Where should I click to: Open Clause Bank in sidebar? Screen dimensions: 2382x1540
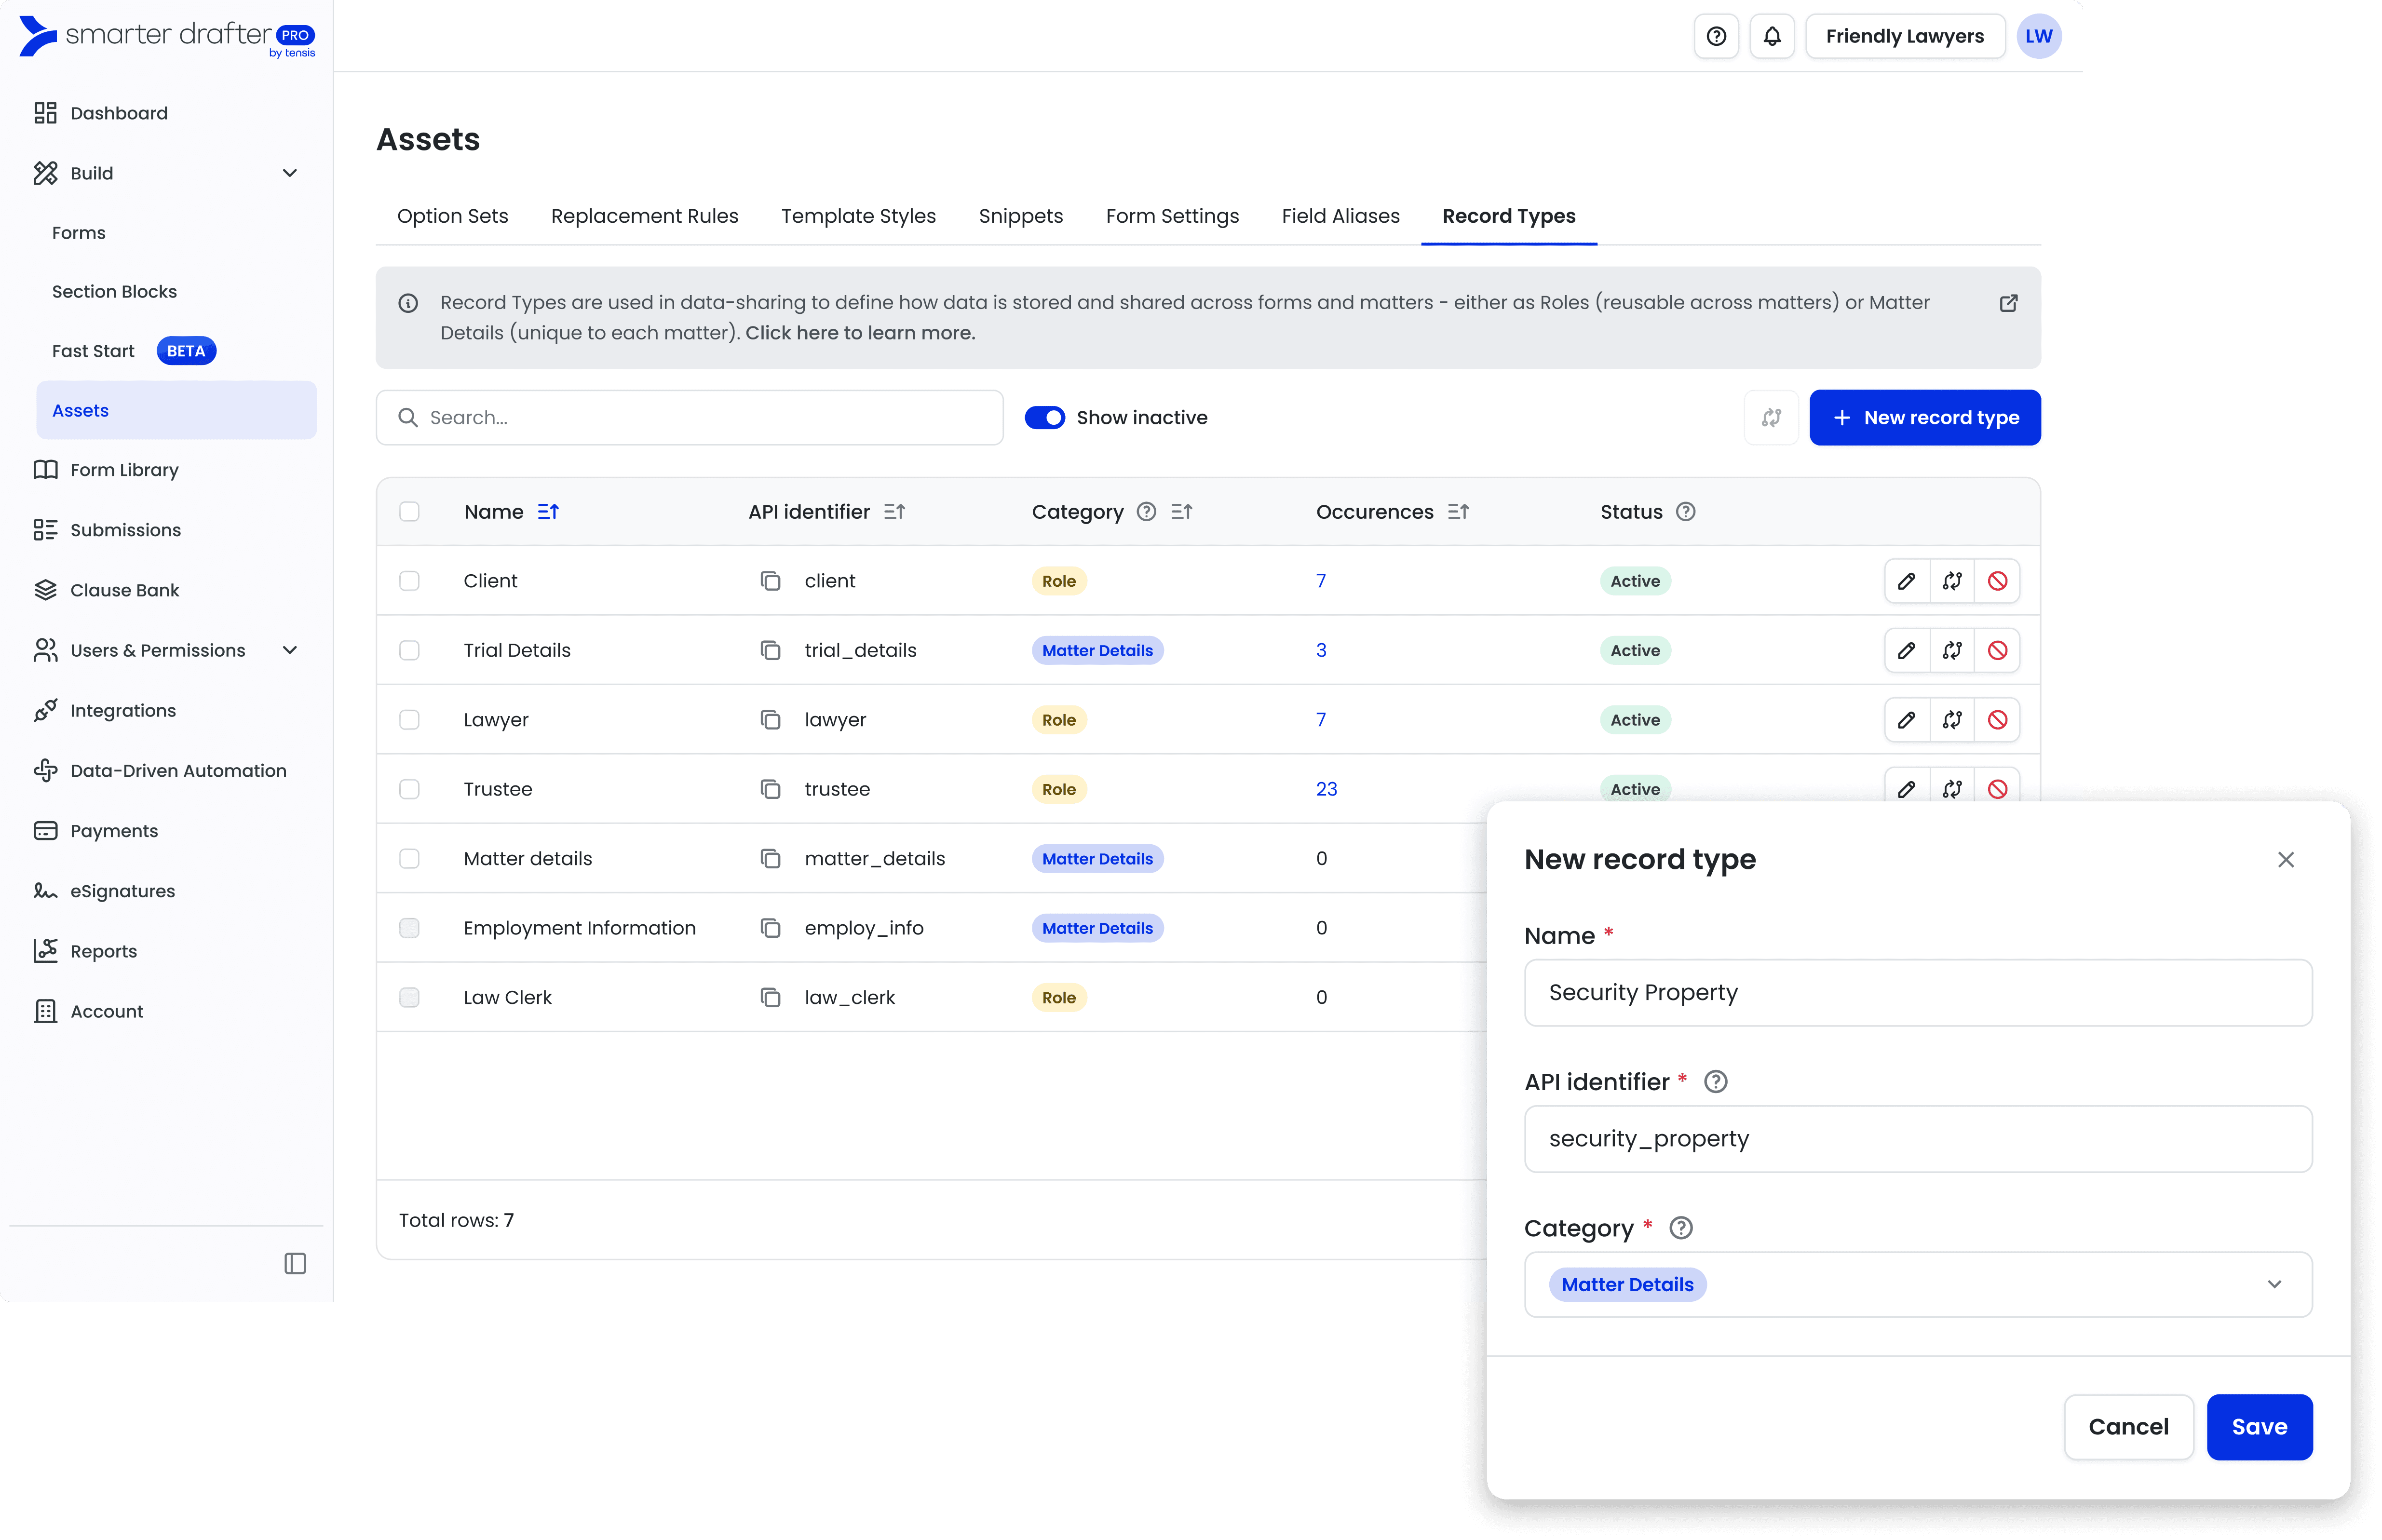tap(124, 590)
